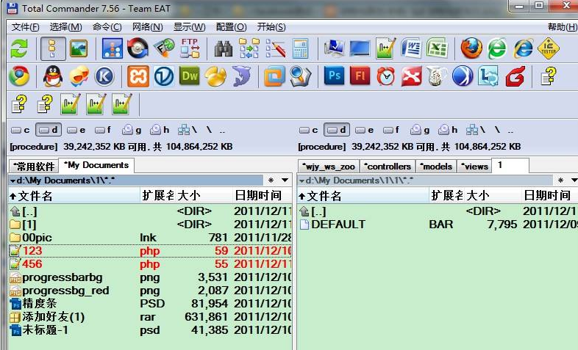Screen dimensions: 578x350
Task: Select the 00pic lnk shortcut
Action: tap(150, 238)
